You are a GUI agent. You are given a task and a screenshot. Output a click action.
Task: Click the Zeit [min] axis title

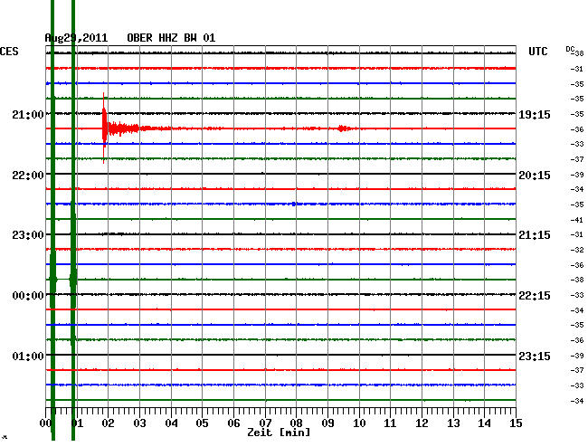(279, 433)
